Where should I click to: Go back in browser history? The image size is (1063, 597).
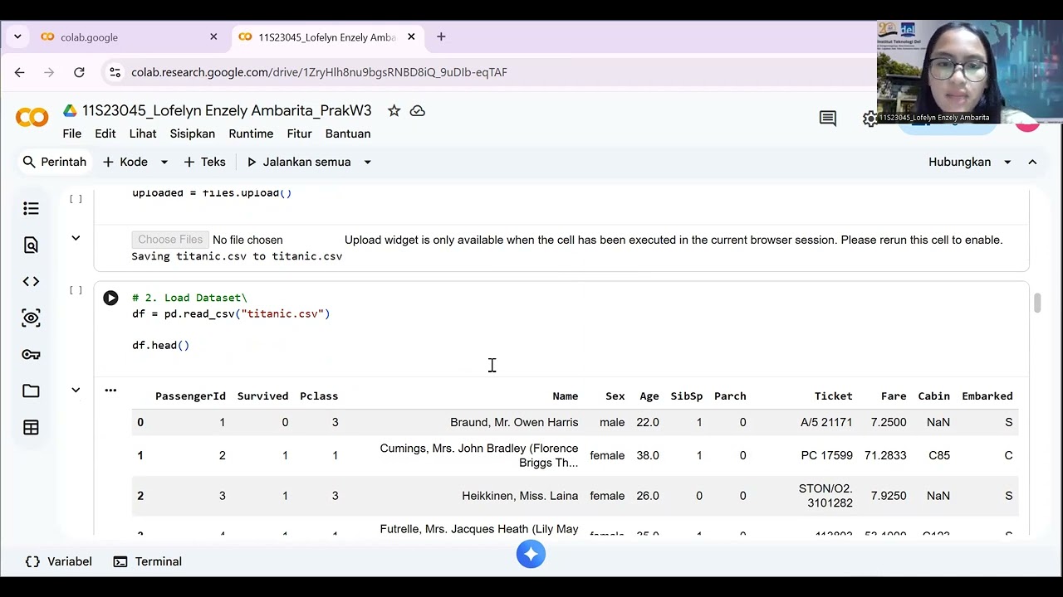coord(19,72)
